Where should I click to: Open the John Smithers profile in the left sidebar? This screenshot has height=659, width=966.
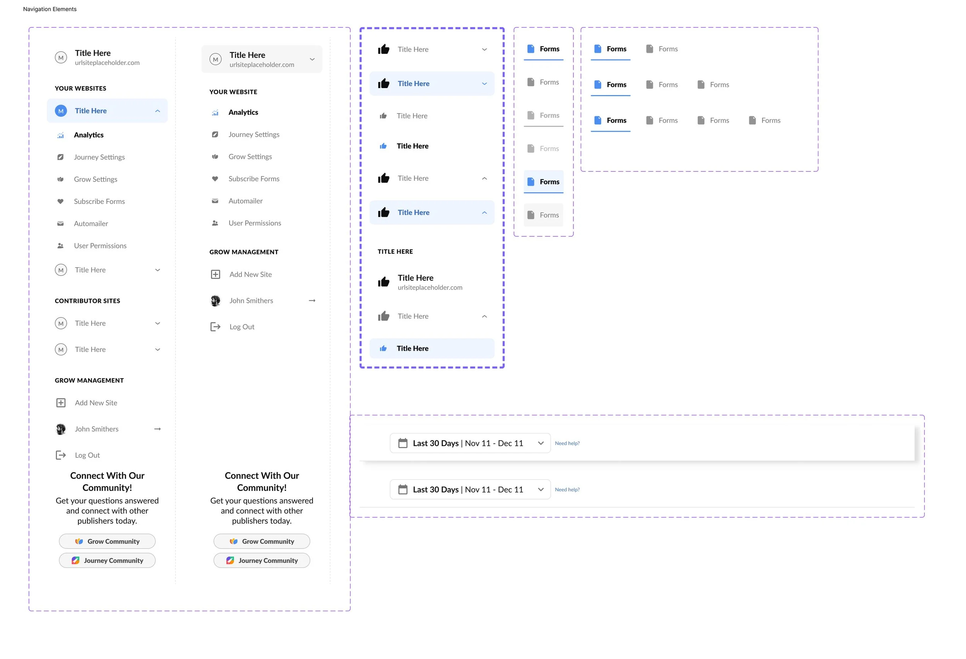click(97, 430)
